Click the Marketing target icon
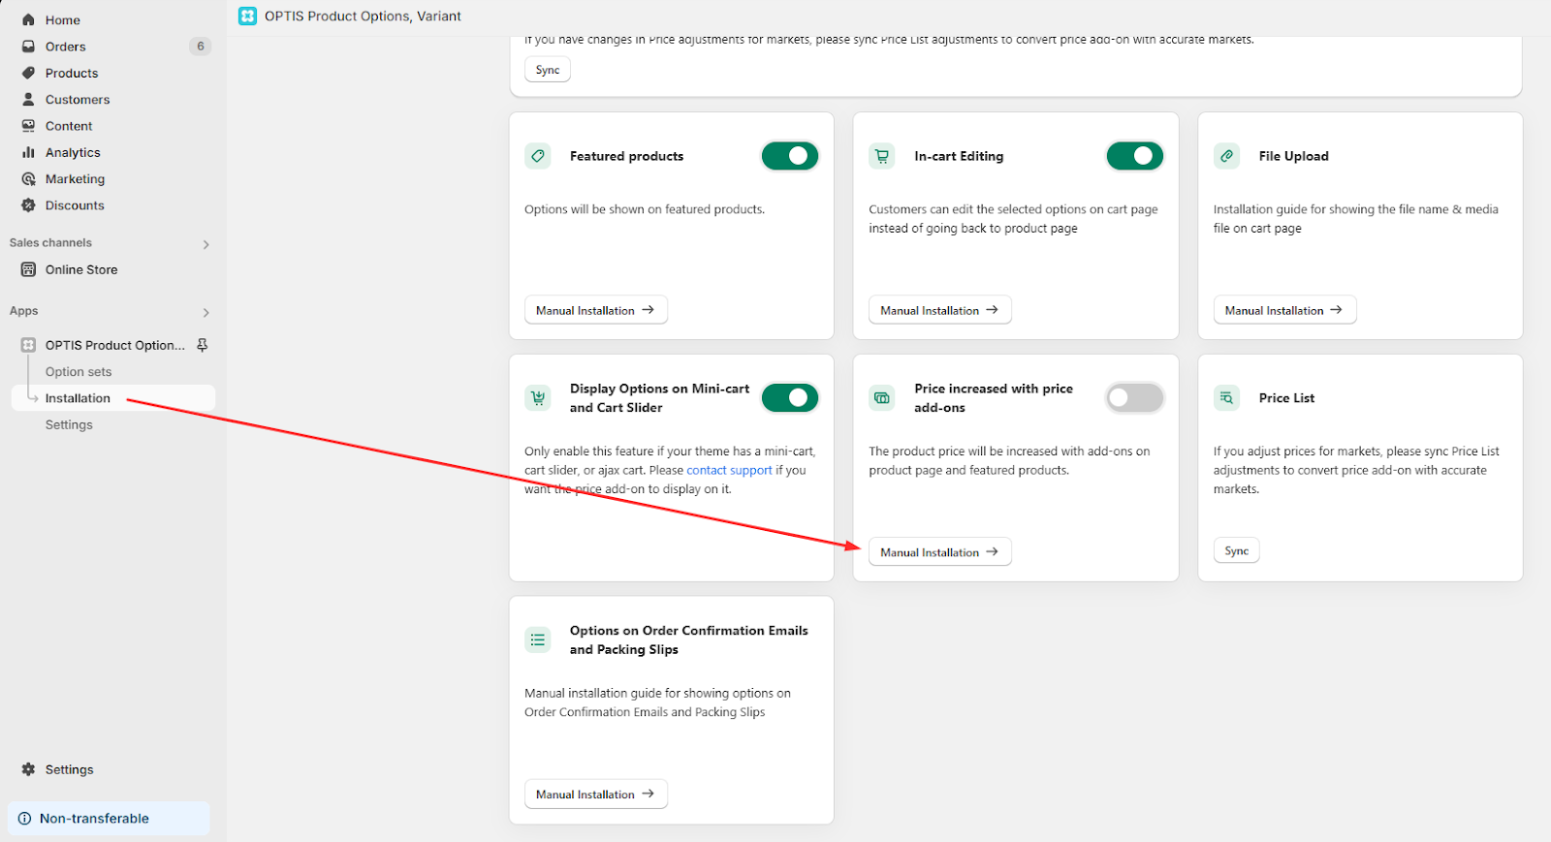Viewport: 1551px width, 842px height. [x=28, y=178]
